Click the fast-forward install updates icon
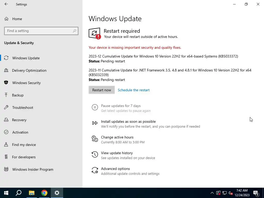 pyautogui.click(x=95, y=123)
